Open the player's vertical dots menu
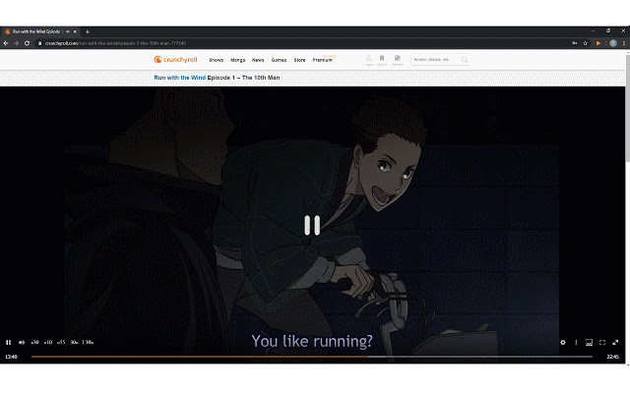Viewport: 630px width, 393px height. click(x=576, y=343)
